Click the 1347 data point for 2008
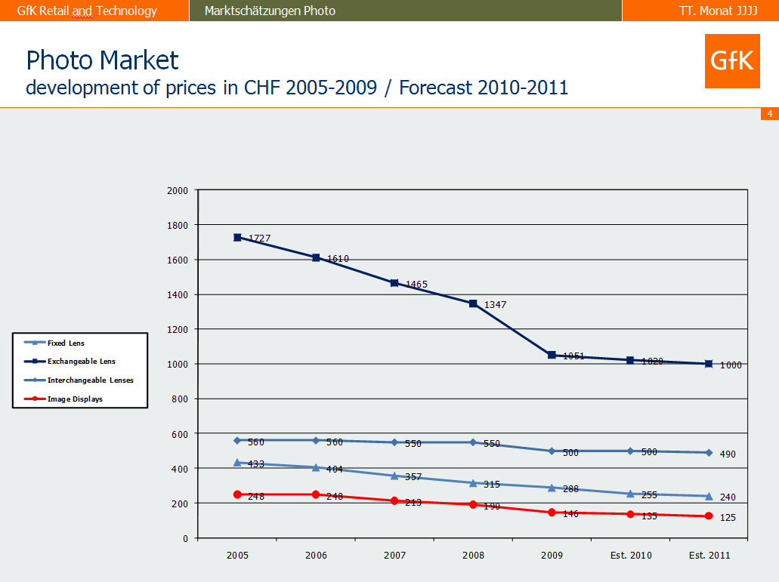The height and width of the screenshot is (582, 779). (473, 303)
